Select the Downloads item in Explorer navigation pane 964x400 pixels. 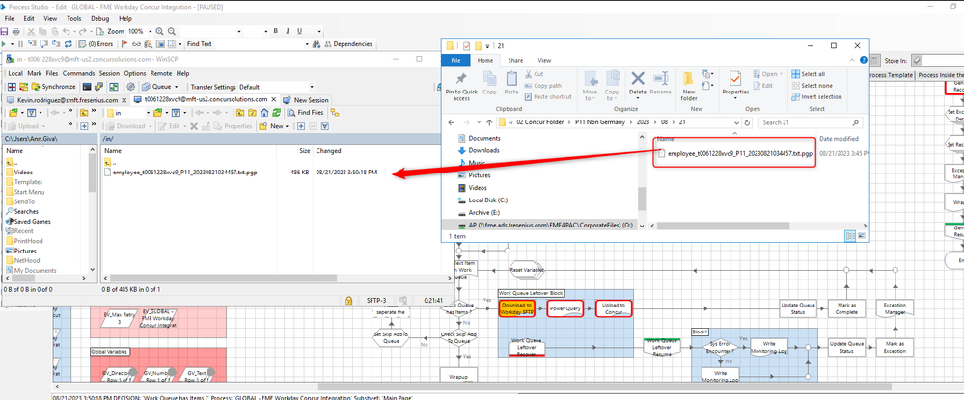click(479, 150)
